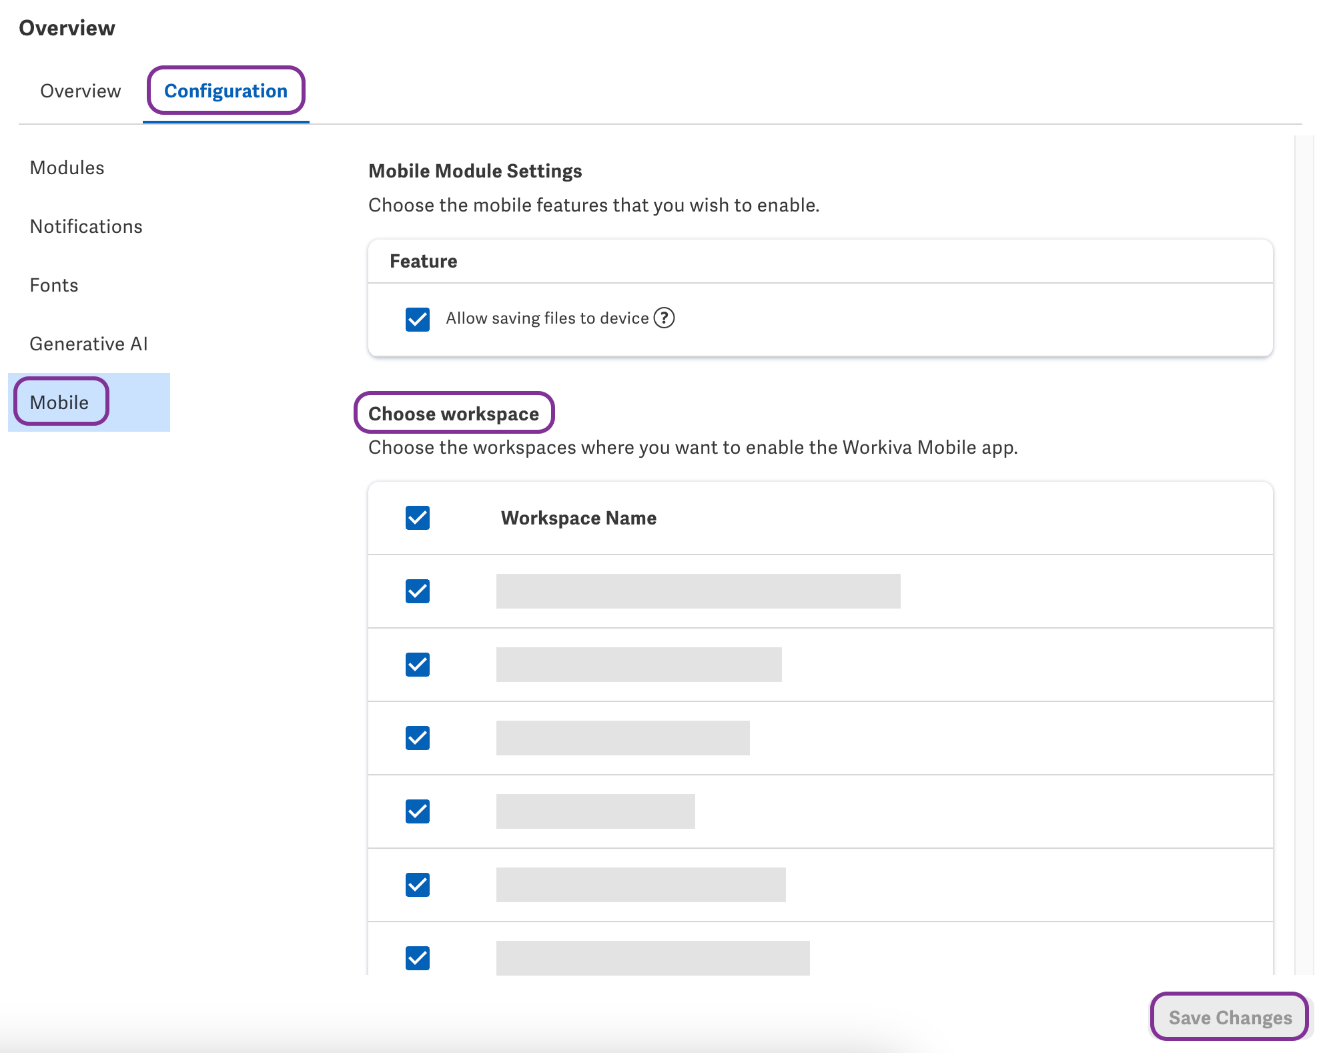Uncheck the fifth workspace in the list

coord(416,885)
